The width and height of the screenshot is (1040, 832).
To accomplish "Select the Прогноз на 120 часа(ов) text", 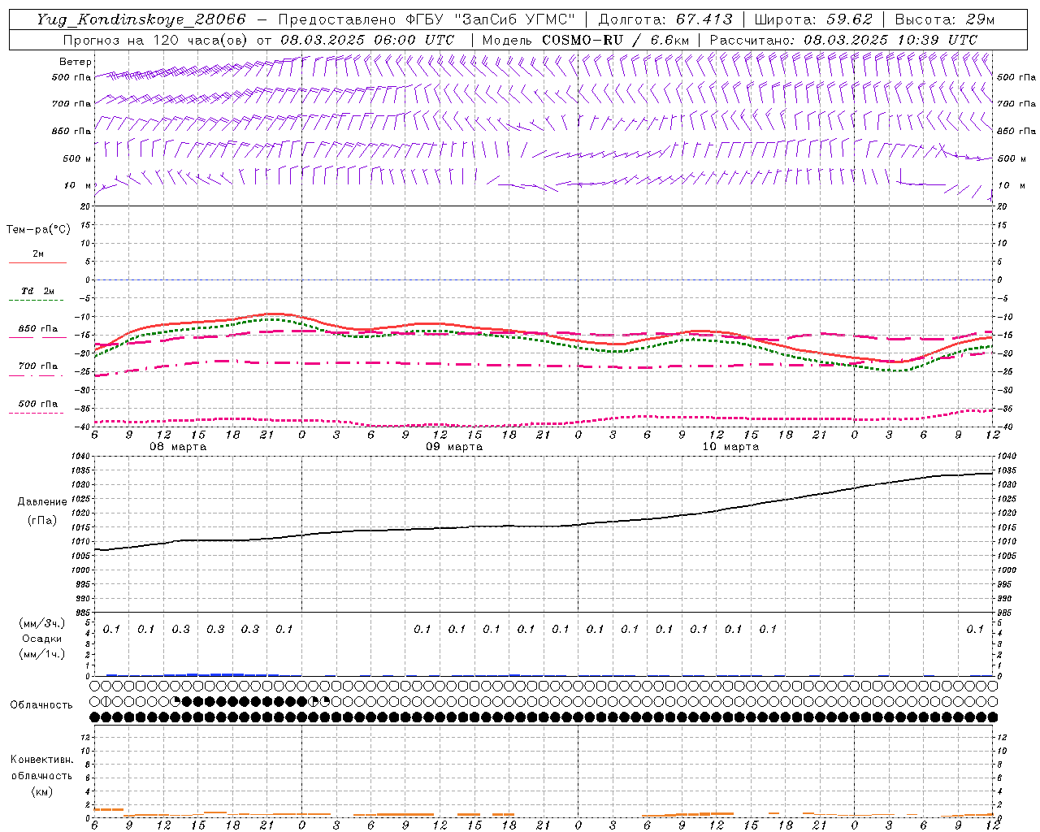I will click(156, 40).
